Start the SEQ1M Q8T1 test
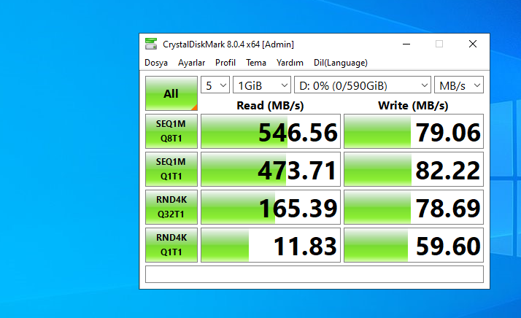 click(171, 131)
